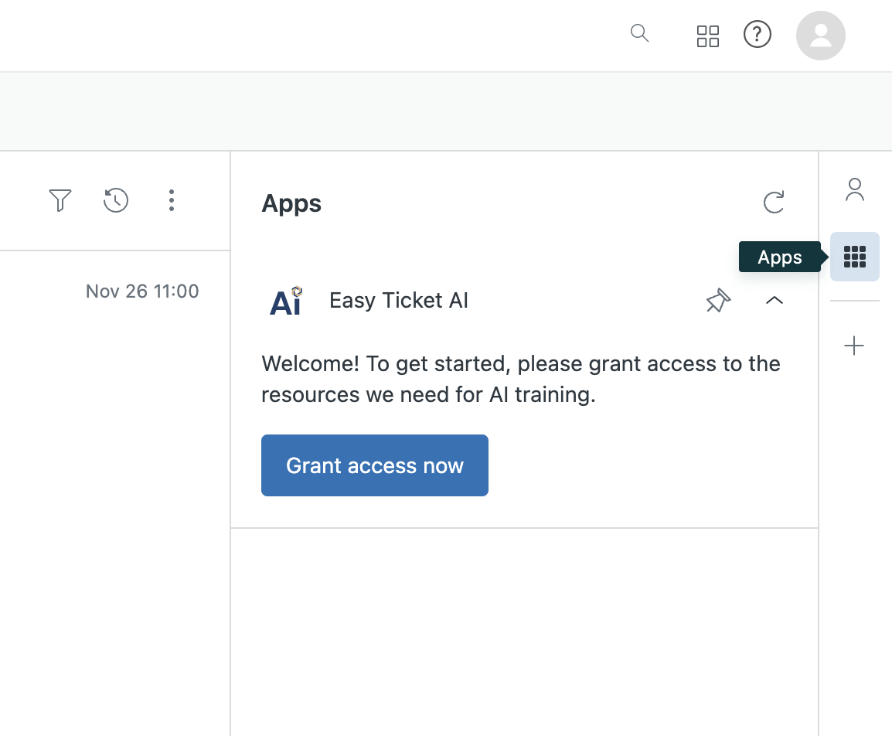Open the Apps panel heading area
Screen dimensions: 892x736
click(x=291, y=203)
